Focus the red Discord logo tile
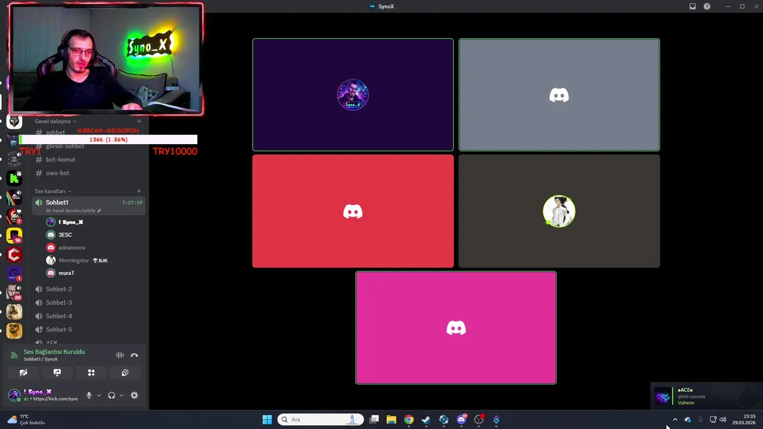 pos(353,211)
